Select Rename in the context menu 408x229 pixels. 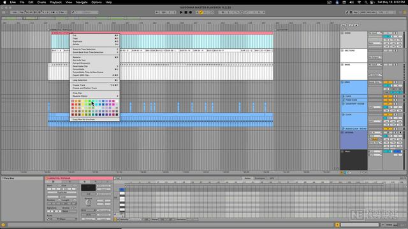(95, 57)
